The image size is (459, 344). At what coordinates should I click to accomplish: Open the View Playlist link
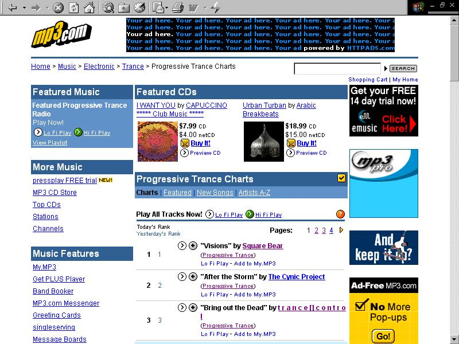(x=50, y=142)
